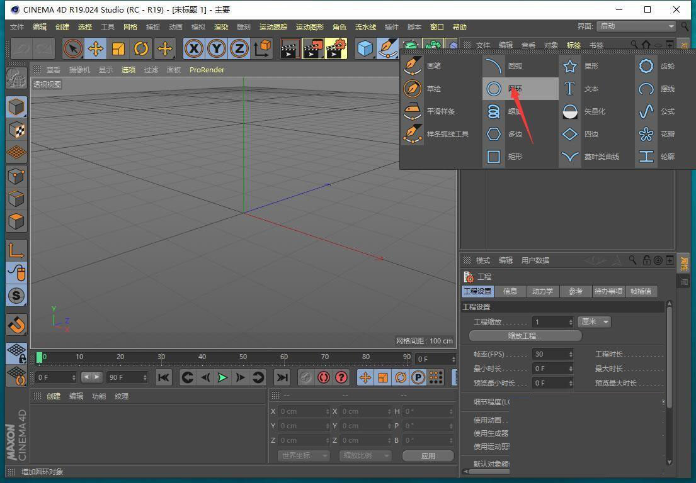Add a 矩形 rectangle spline
Viewport: 696px width, 483px height.
(520, 157)
